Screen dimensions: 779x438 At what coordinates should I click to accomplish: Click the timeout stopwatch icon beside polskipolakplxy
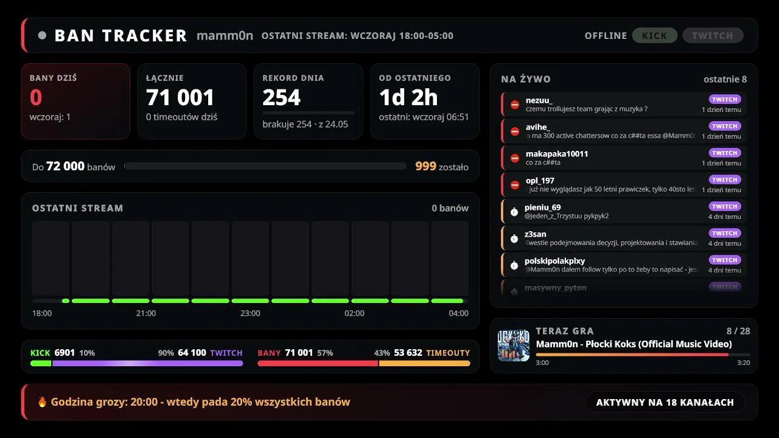coord(514,265)
